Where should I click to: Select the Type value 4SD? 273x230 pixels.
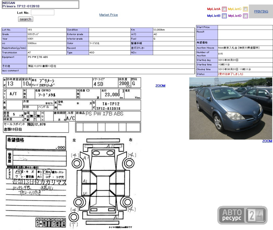[92, 53]
